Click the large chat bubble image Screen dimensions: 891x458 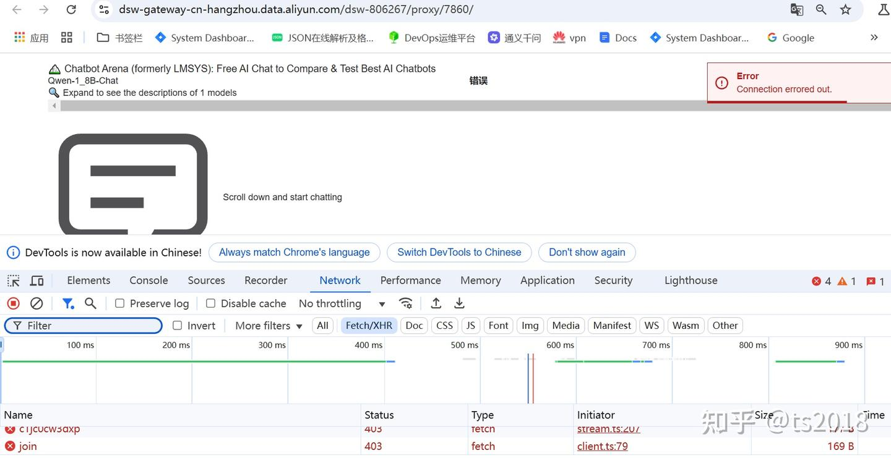pos(133,184)
